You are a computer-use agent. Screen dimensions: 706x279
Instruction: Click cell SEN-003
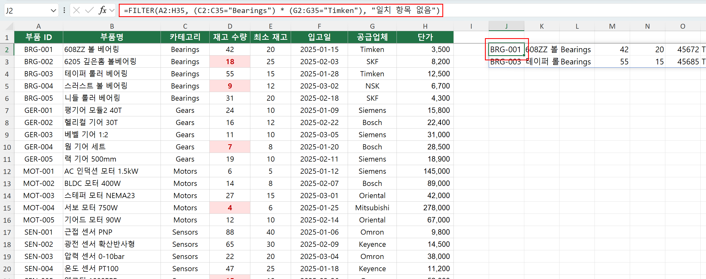click(39, 257)
